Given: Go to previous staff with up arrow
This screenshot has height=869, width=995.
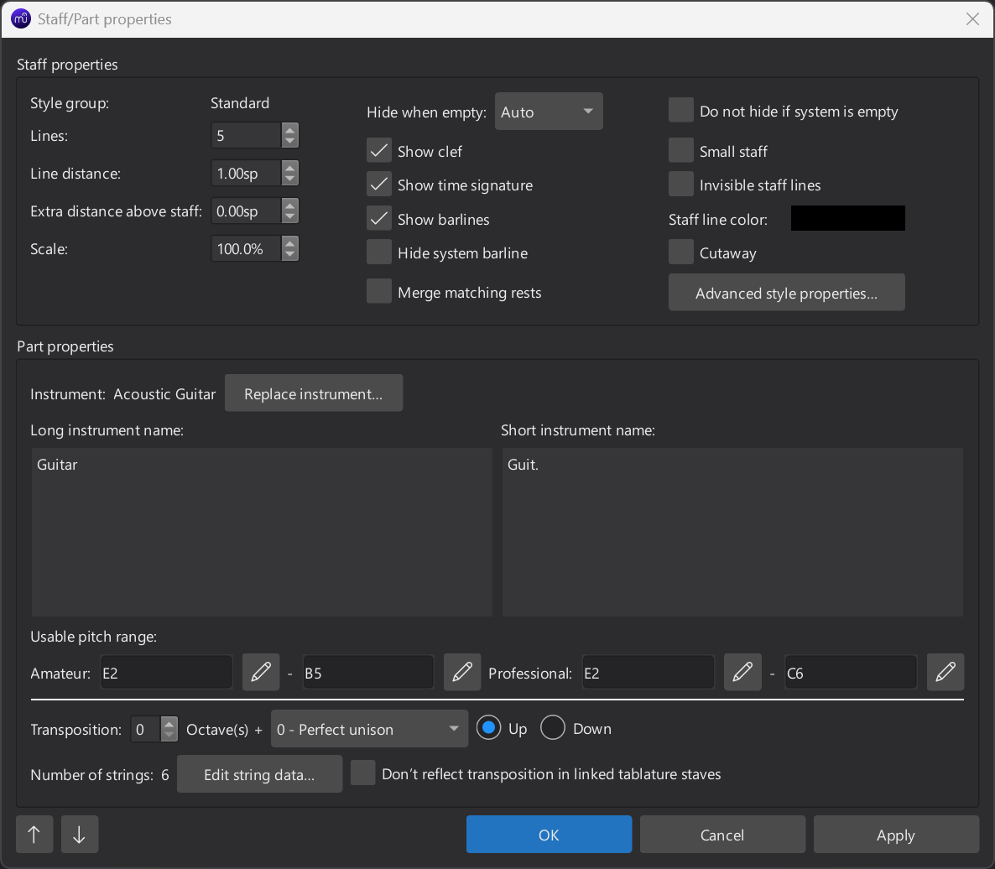Looking at the screenshot, I should [x=34, y=835].
